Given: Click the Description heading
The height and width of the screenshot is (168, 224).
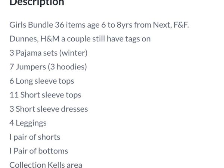Looking at the screenshot, I should pos(37,3).
